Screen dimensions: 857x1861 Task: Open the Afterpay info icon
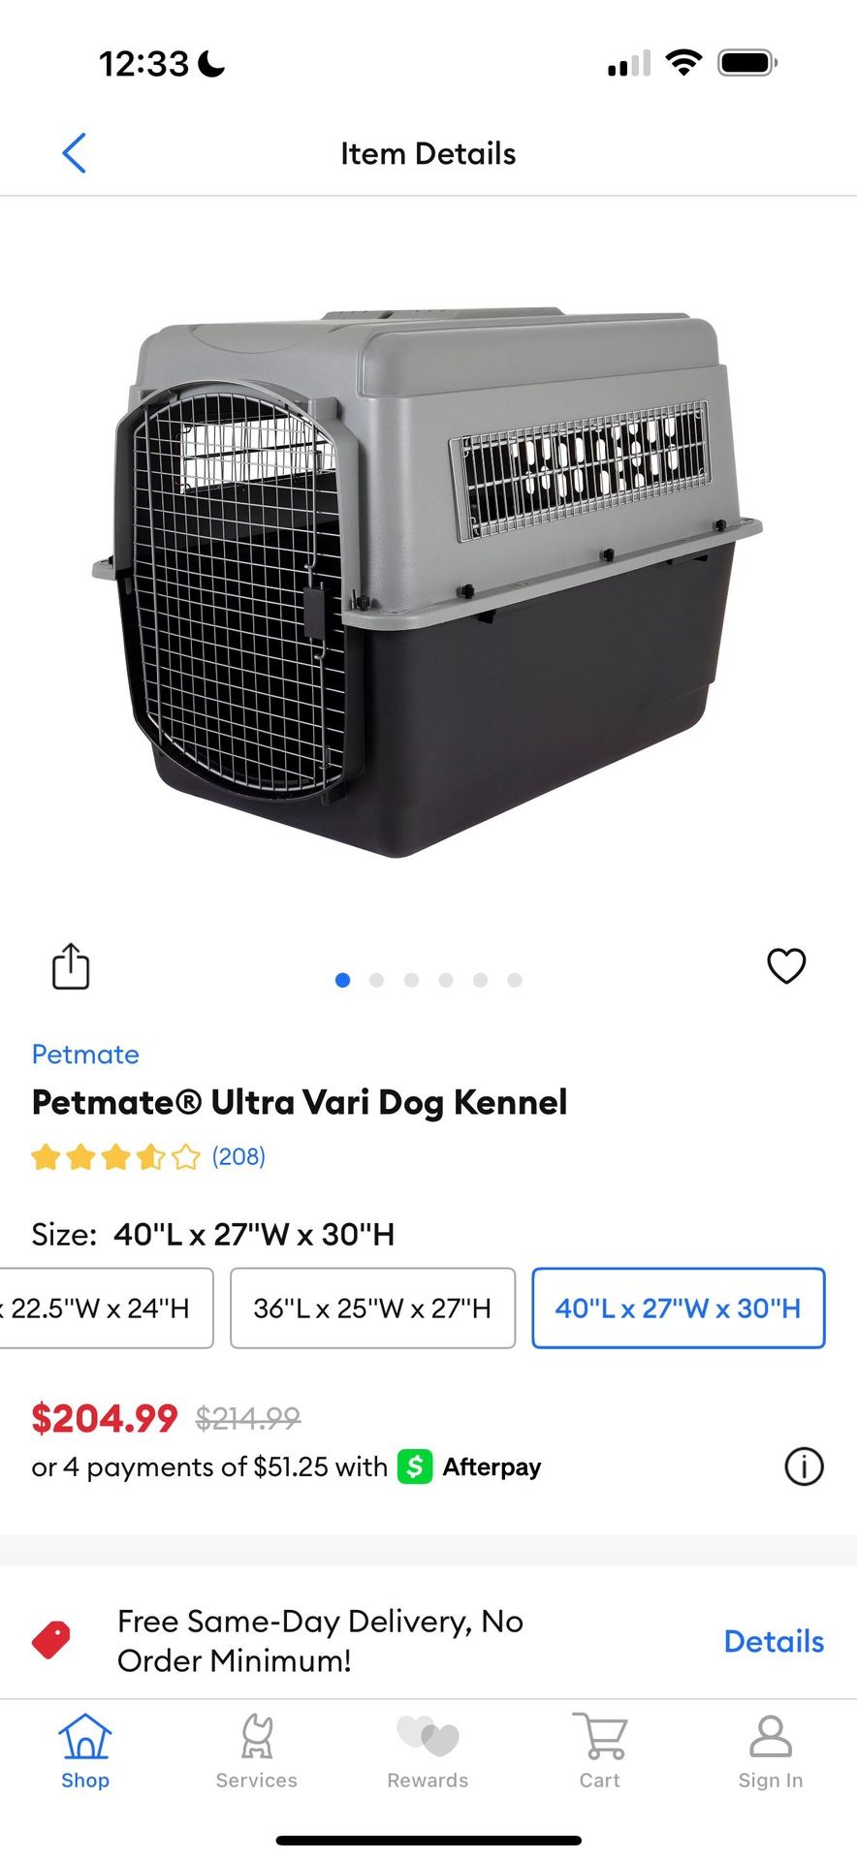coord(804,1467)
